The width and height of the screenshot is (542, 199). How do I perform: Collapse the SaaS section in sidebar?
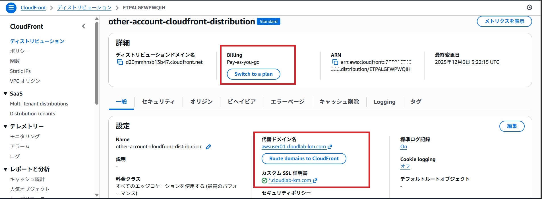coord(5,94)
